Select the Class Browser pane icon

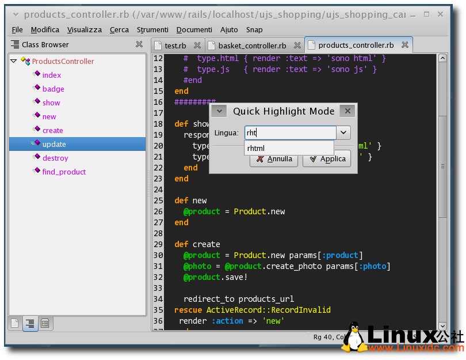click(x=30, y=323)
